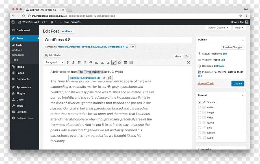The height and width of the screenshot is (164, 260).
Task: Click the permalink Edit button
Action: click(x=132, y=47)
